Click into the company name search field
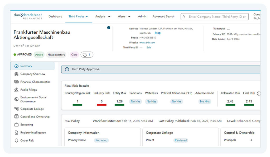Viewport: 270px width, 157px height. tap(215, 17)
